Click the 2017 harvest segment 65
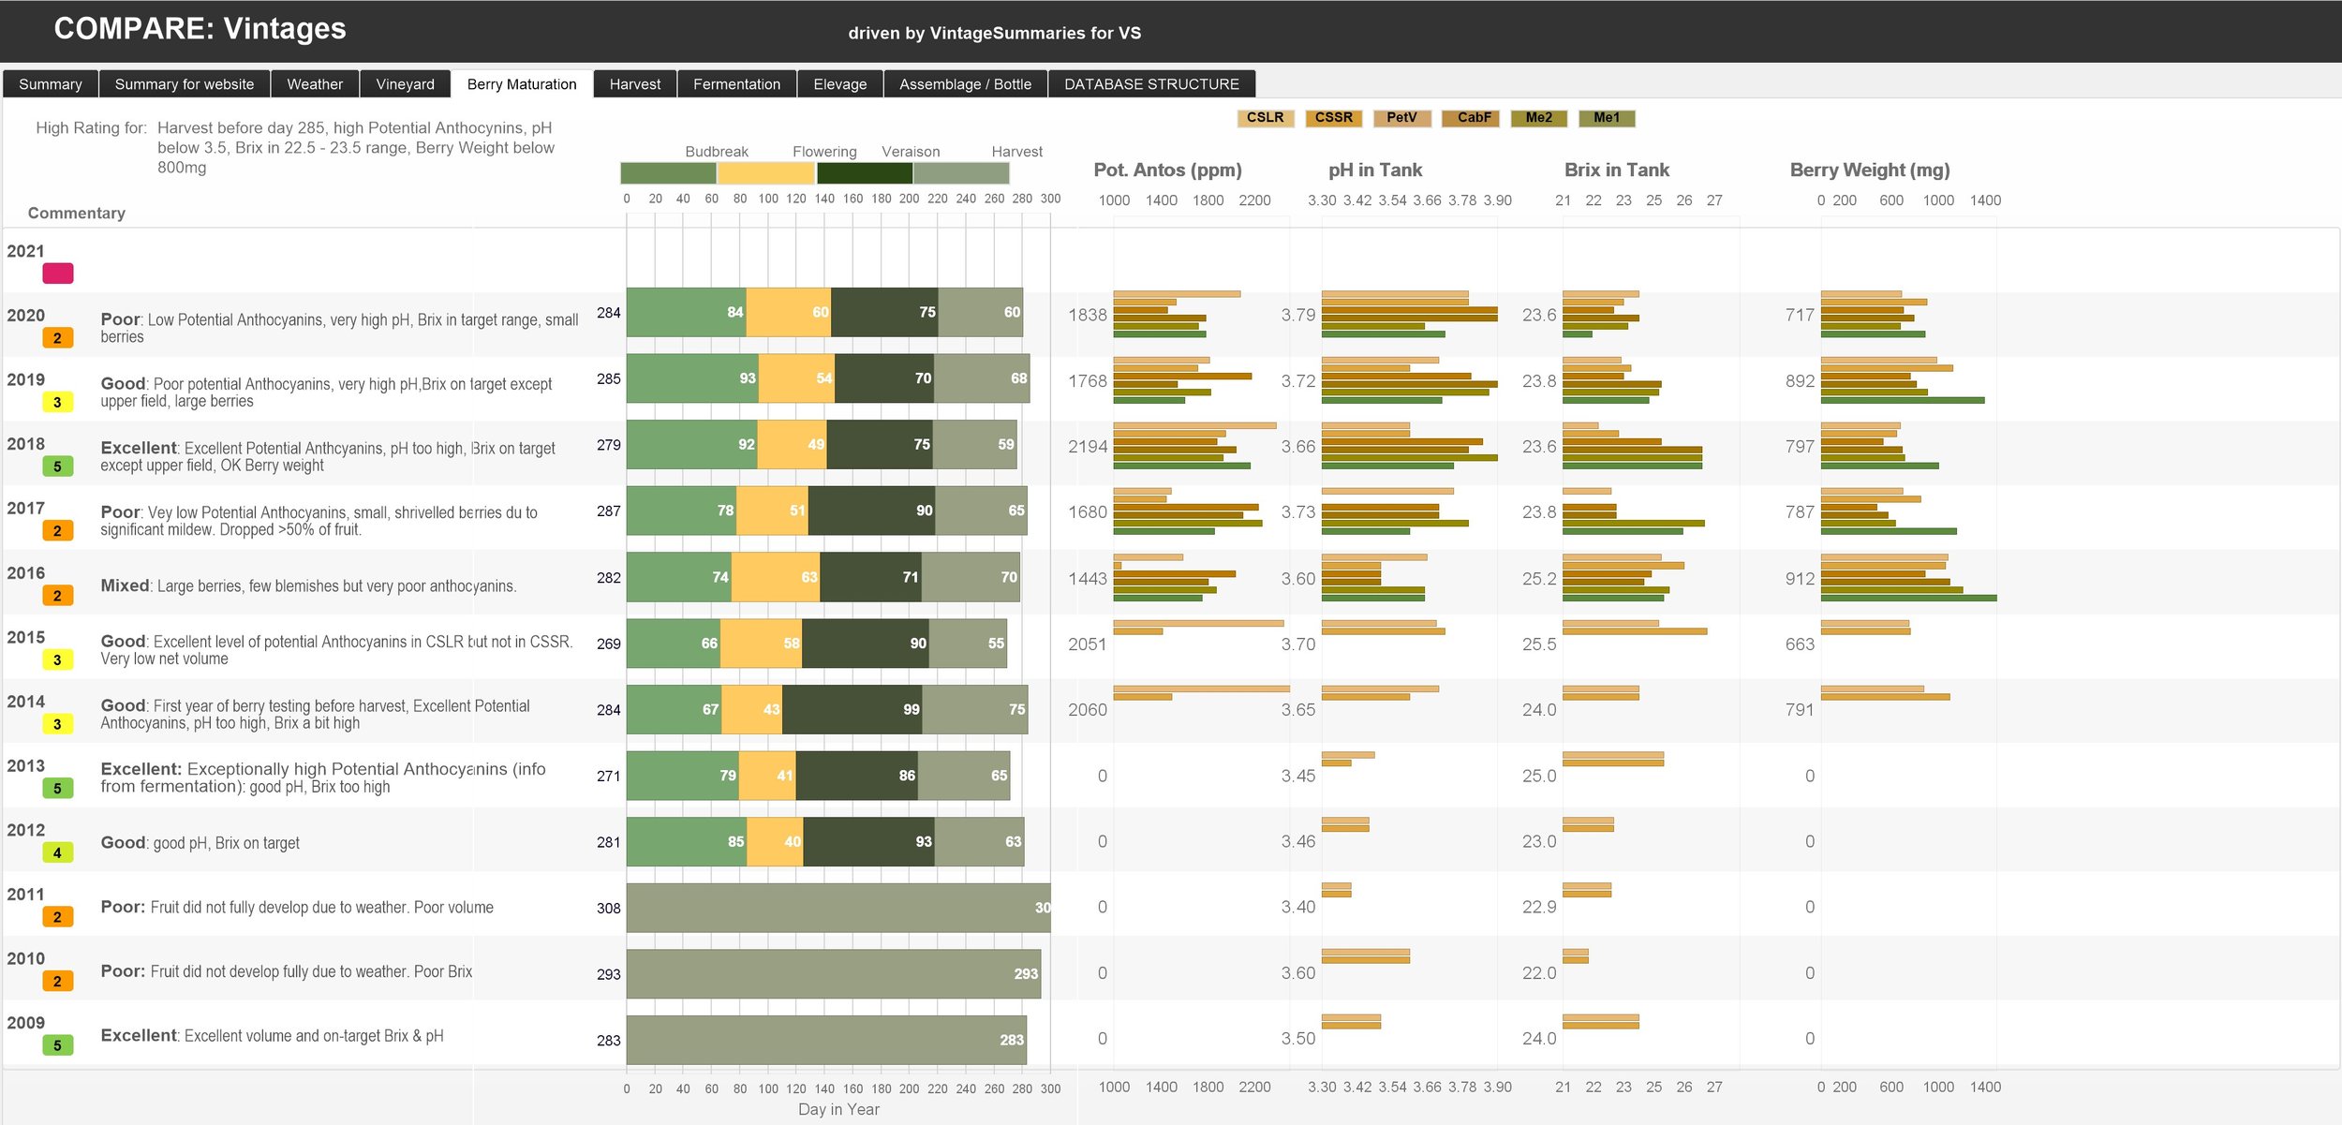The height and width of the screenshot is (1125, 2342). click(981, 511)
